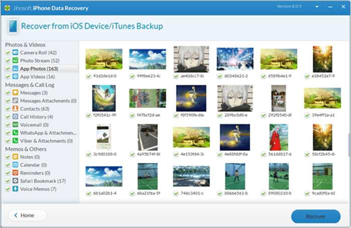Image resolution: width=351 pixels, height=228 pixels.
Task: Click thumbnail 3c9d0188 phone screenshot
Action: click(104, 137)
